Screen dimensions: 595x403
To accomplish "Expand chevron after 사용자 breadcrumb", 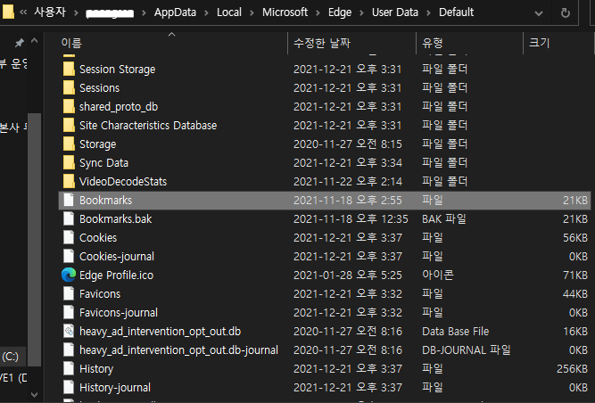I will [x=77, y=12].
